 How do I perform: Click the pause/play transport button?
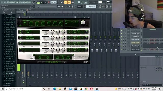point(42,2)
